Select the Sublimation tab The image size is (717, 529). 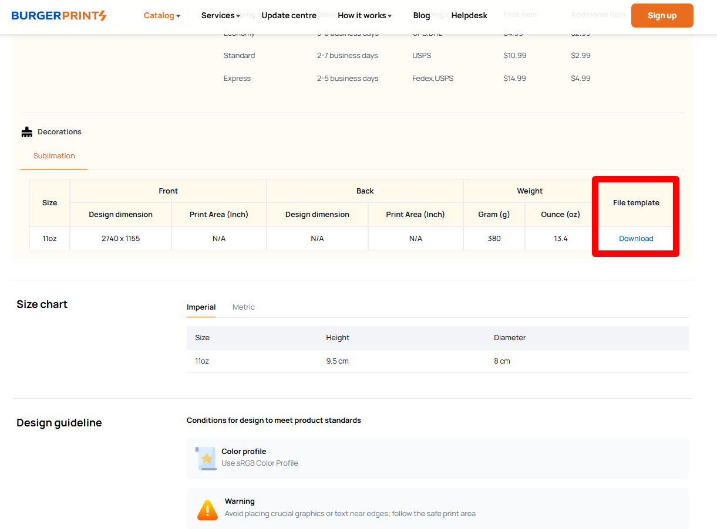coord(54,156)
